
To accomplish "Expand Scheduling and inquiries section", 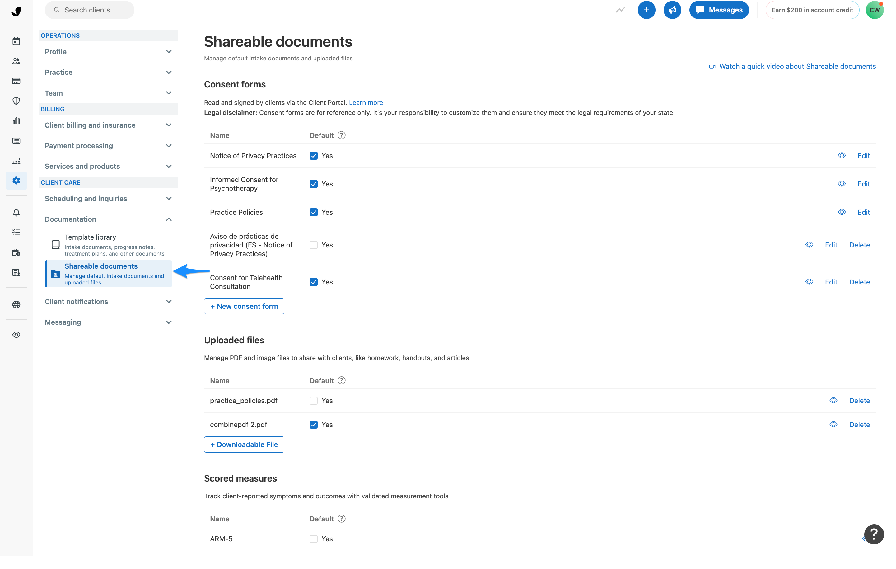I will (108, 199).
